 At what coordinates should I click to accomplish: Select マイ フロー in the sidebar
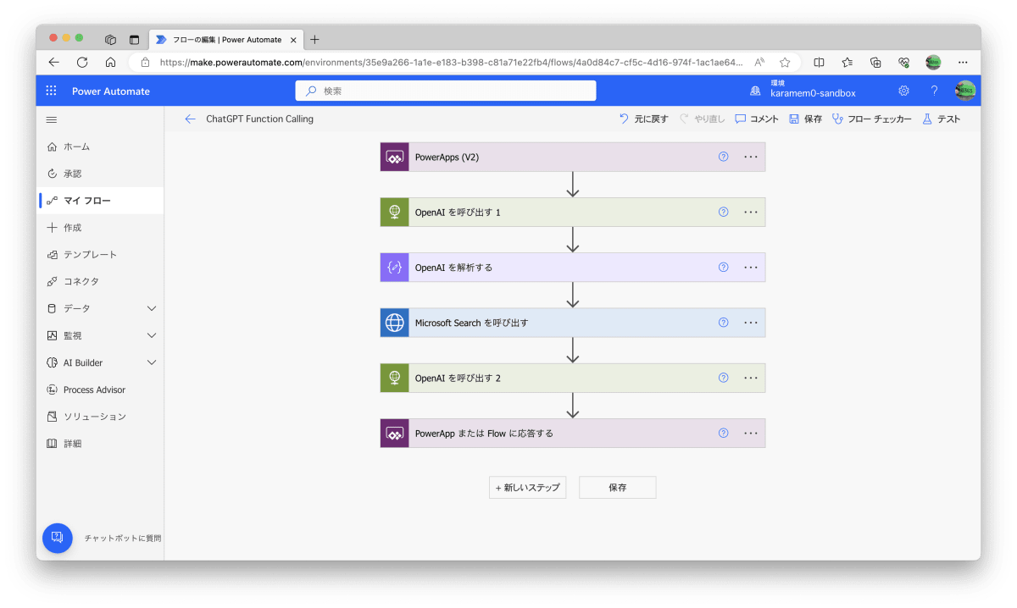tap(100, 201)
